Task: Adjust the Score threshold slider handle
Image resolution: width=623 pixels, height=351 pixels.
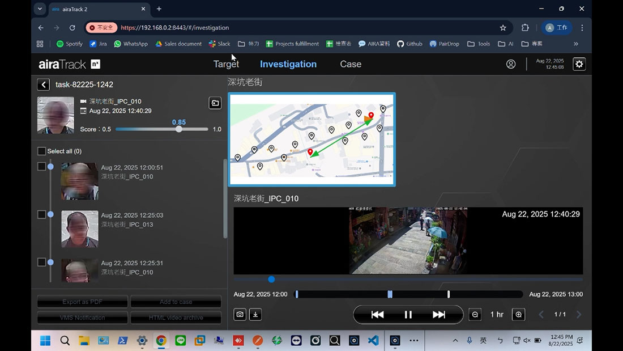Action: pos(179,129)
